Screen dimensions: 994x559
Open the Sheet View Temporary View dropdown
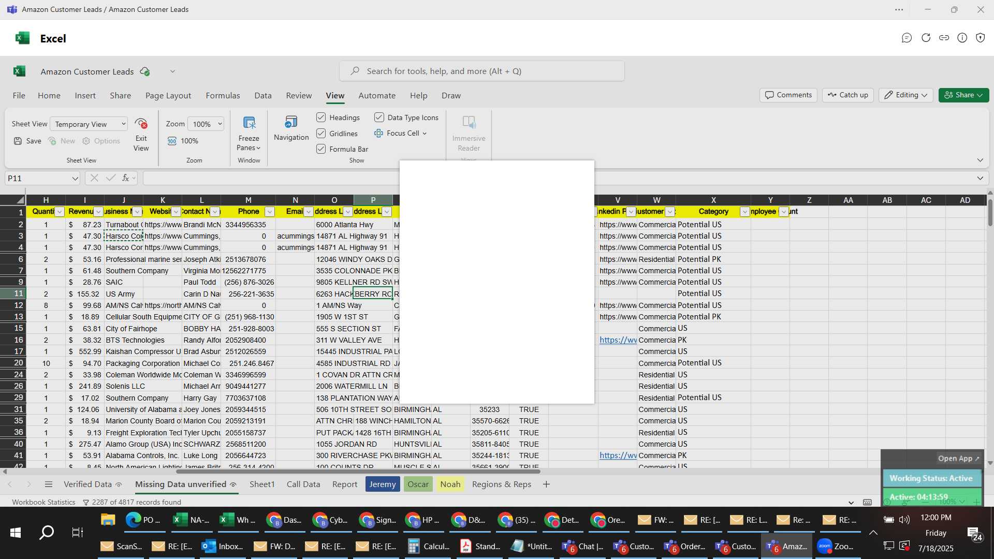89,124
